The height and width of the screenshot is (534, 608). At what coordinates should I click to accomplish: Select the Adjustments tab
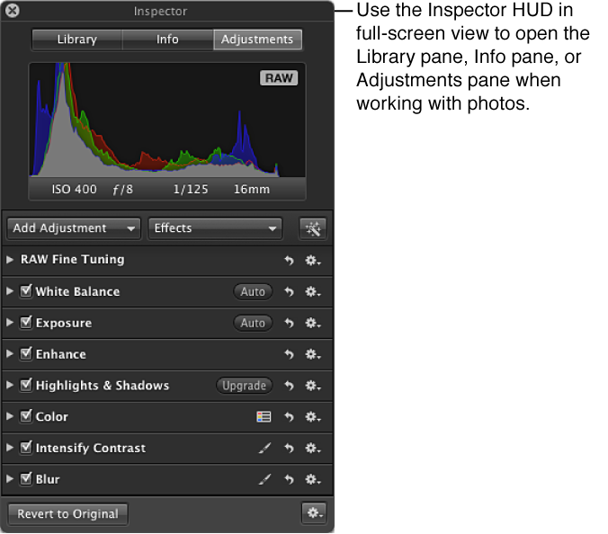click(257, 40)
